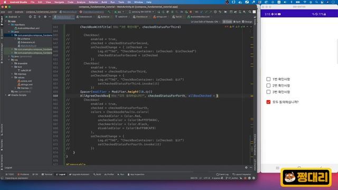Click the Select opened file target icon

(x=30, y=17)
